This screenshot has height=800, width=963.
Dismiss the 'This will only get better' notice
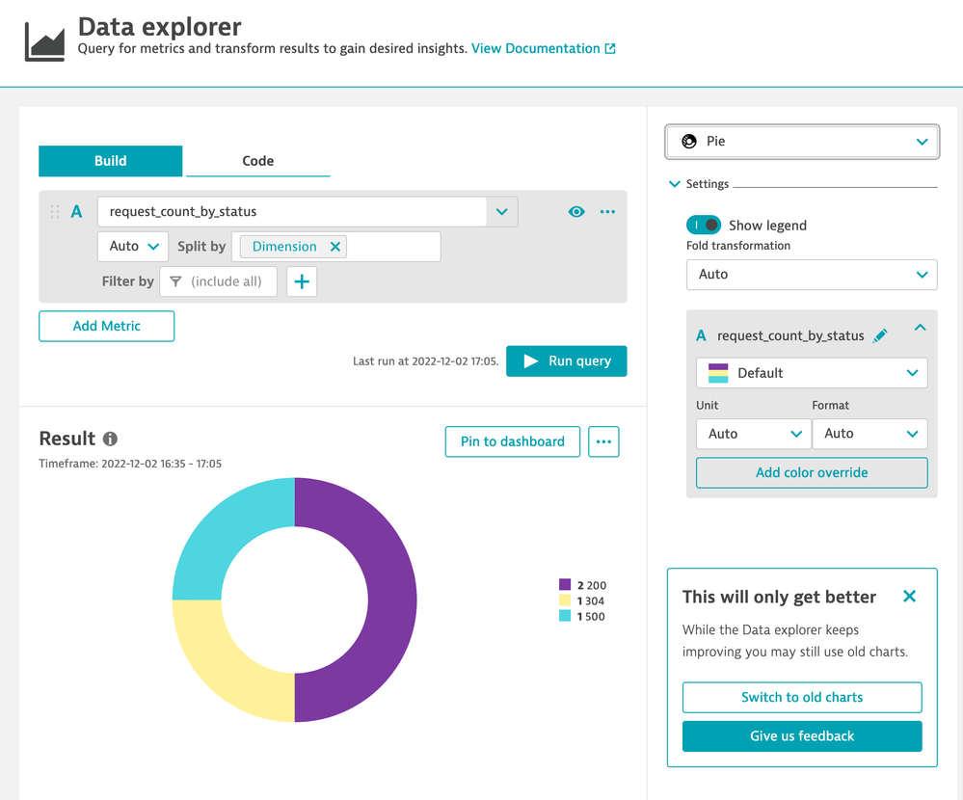pos(909,597)
